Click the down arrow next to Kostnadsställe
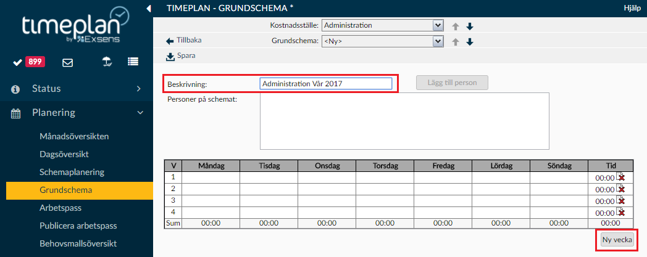Screen dimensions: 647x257 [470, 27]
